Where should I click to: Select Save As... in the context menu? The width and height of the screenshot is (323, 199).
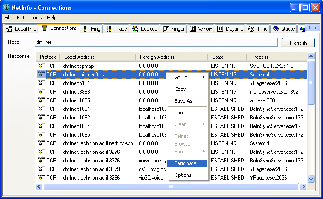[x=186, y=101]
